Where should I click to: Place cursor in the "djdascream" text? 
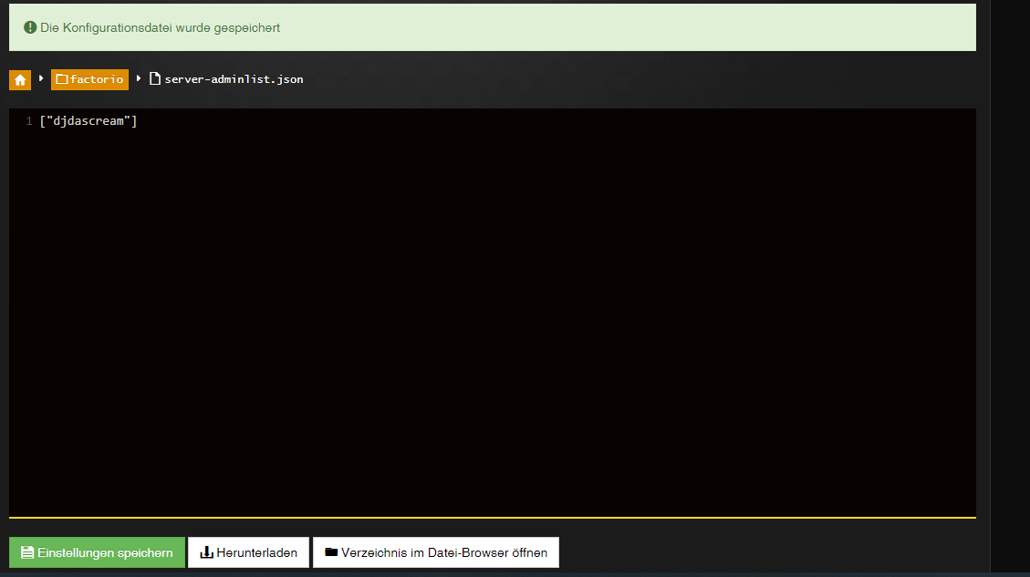pyautogui.click(x=88, y=121)
